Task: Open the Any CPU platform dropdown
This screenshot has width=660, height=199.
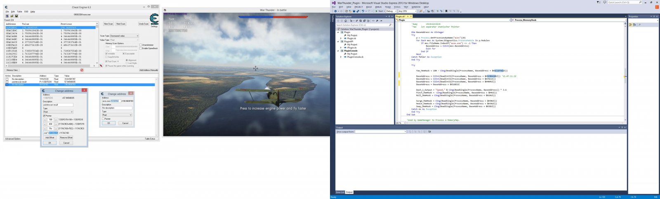Action: coord(407,11)
